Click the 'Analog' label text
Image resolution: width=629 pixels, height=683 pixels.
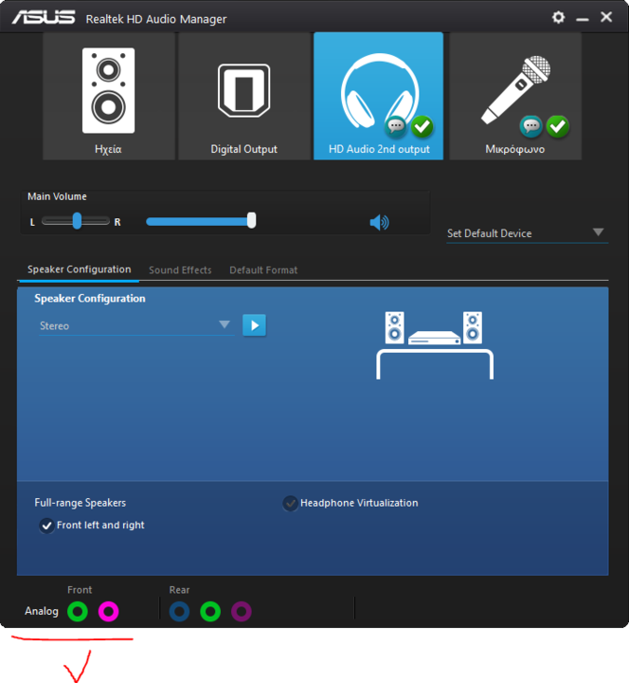click(x=42, y=611)
